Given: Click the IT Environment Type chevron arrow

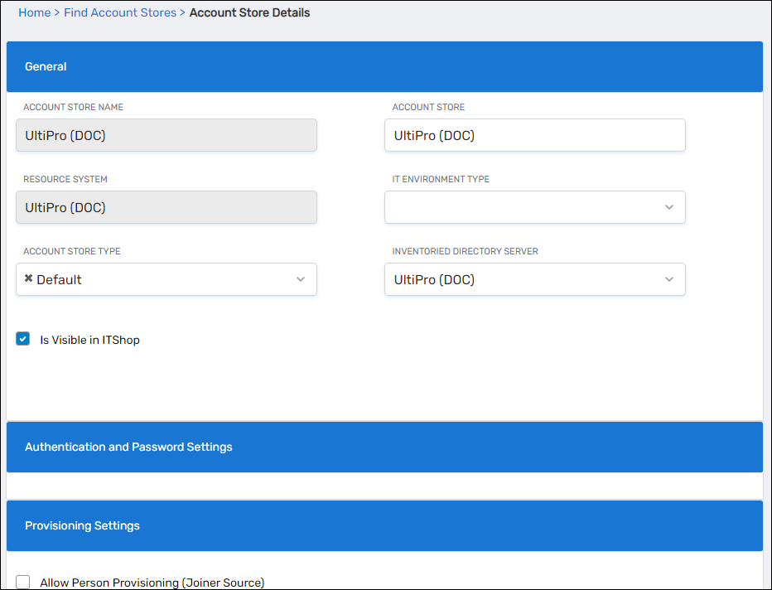Looking at the screenshot, I should pos(669,207).
